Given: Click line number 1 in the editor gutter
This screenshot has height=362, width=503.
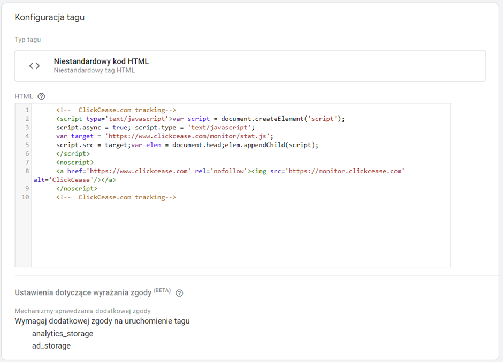Looking at the screenshot, I should 26,110.
